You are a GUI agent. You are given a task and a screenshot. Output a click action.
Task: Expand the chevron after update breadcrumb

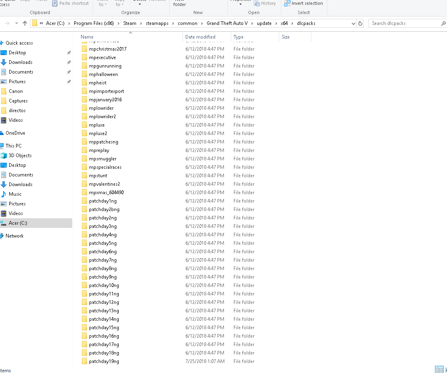(x=276, y=23)
